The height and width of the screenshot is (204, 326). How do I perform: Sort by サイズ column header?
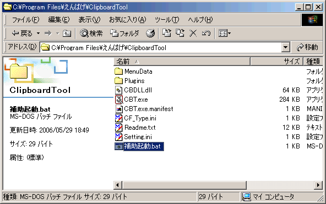[x=277, y=62]
